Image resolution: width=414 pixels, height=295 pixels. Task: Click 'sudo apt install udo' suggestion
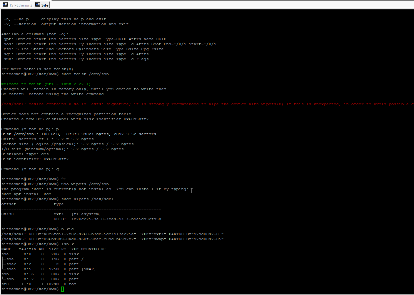tap(26, 194)
